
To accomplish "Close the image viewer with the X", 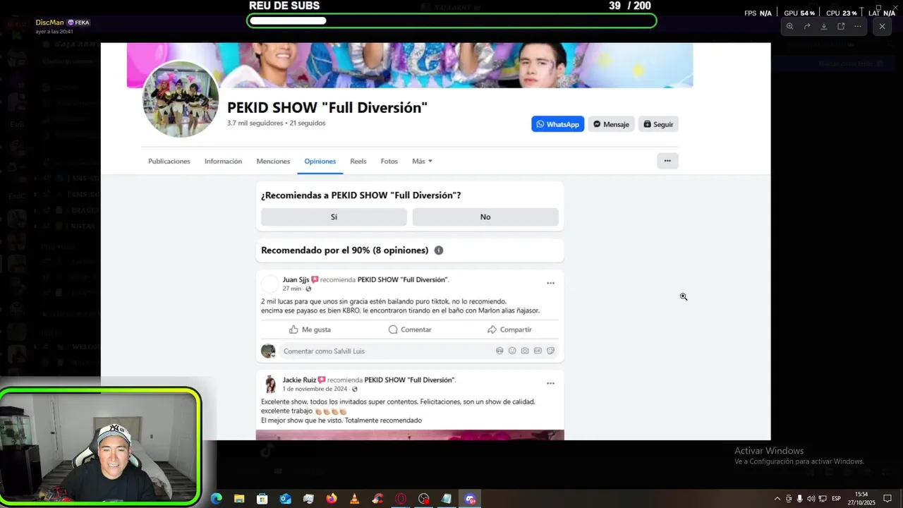I will click(882, 26).
